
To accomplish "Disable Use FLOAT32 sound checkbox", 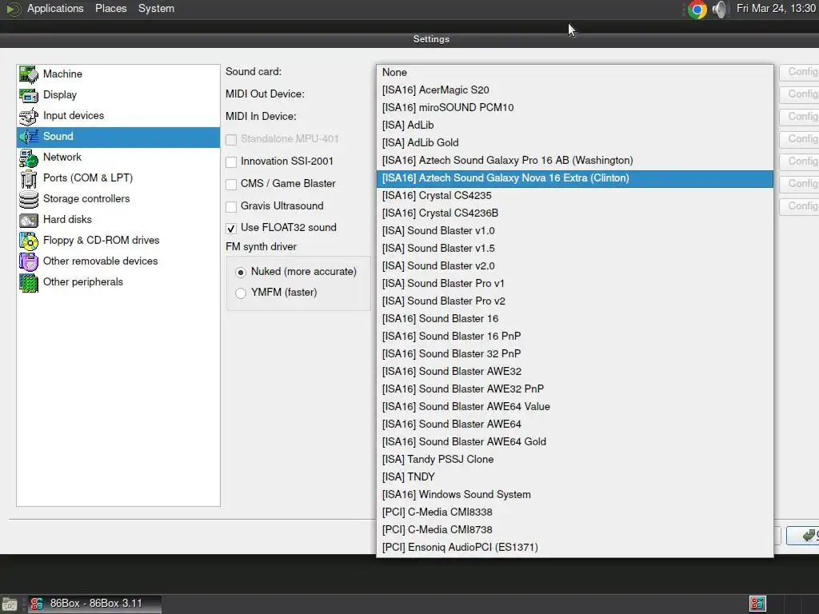I will point(231,228).
